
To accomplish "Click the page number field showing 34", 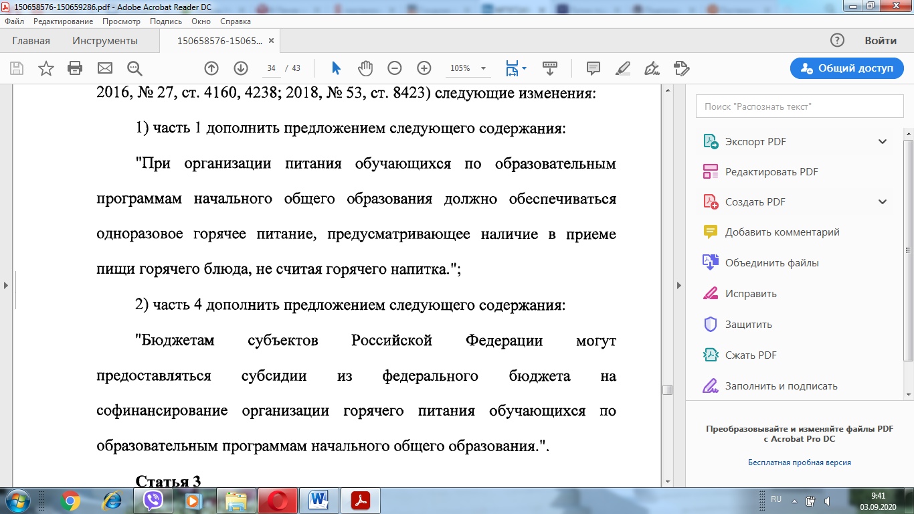I will pos(272,68).
